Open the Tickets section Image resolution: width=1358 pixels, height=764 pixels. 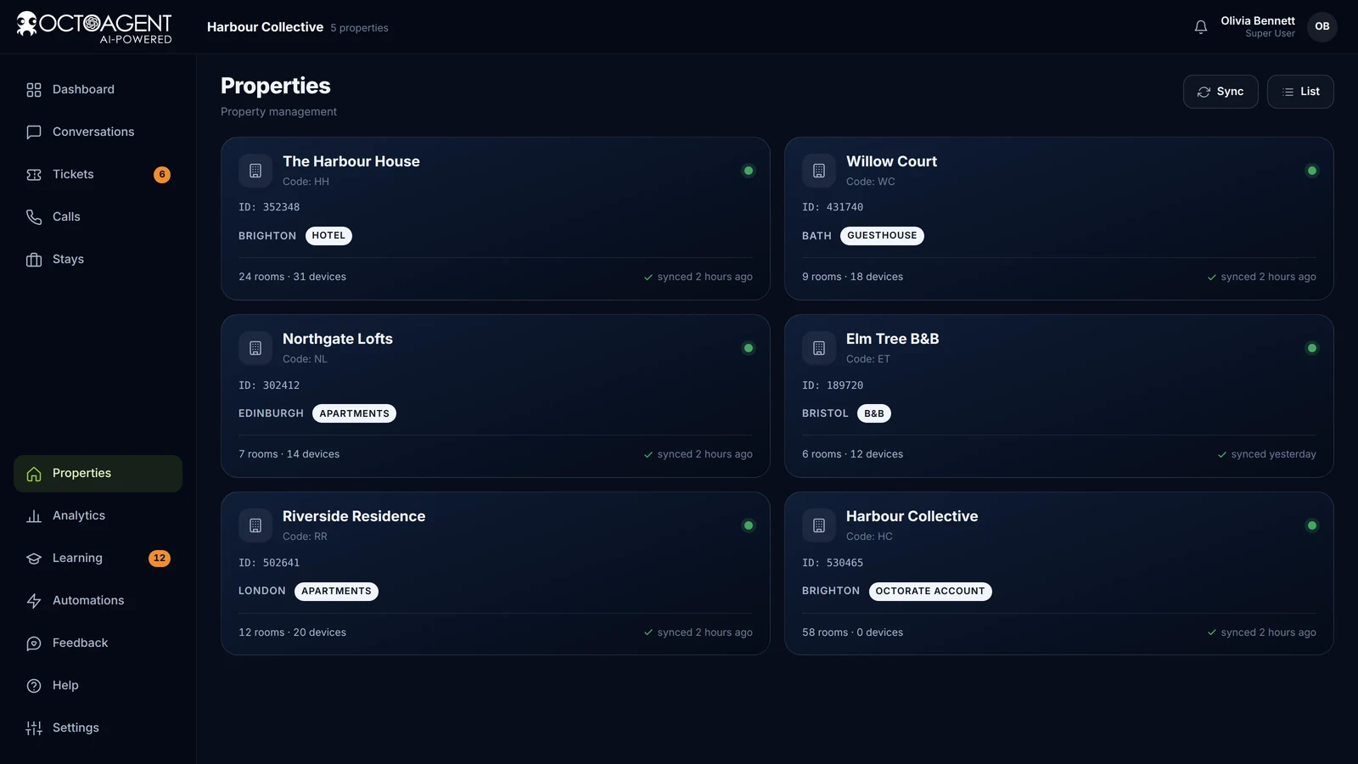98,174
